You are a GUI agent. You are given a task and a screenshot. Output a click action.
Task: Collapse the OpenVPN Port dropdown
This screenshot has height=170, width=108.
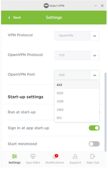(95, 75)
